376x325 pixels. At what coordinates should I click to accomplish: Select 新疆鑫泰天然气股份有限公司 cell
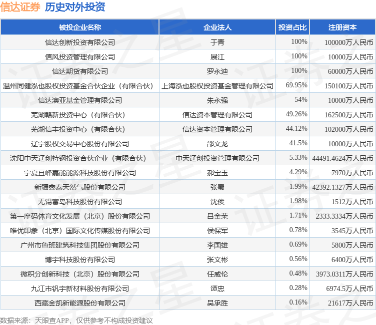[x=80, y=187]
